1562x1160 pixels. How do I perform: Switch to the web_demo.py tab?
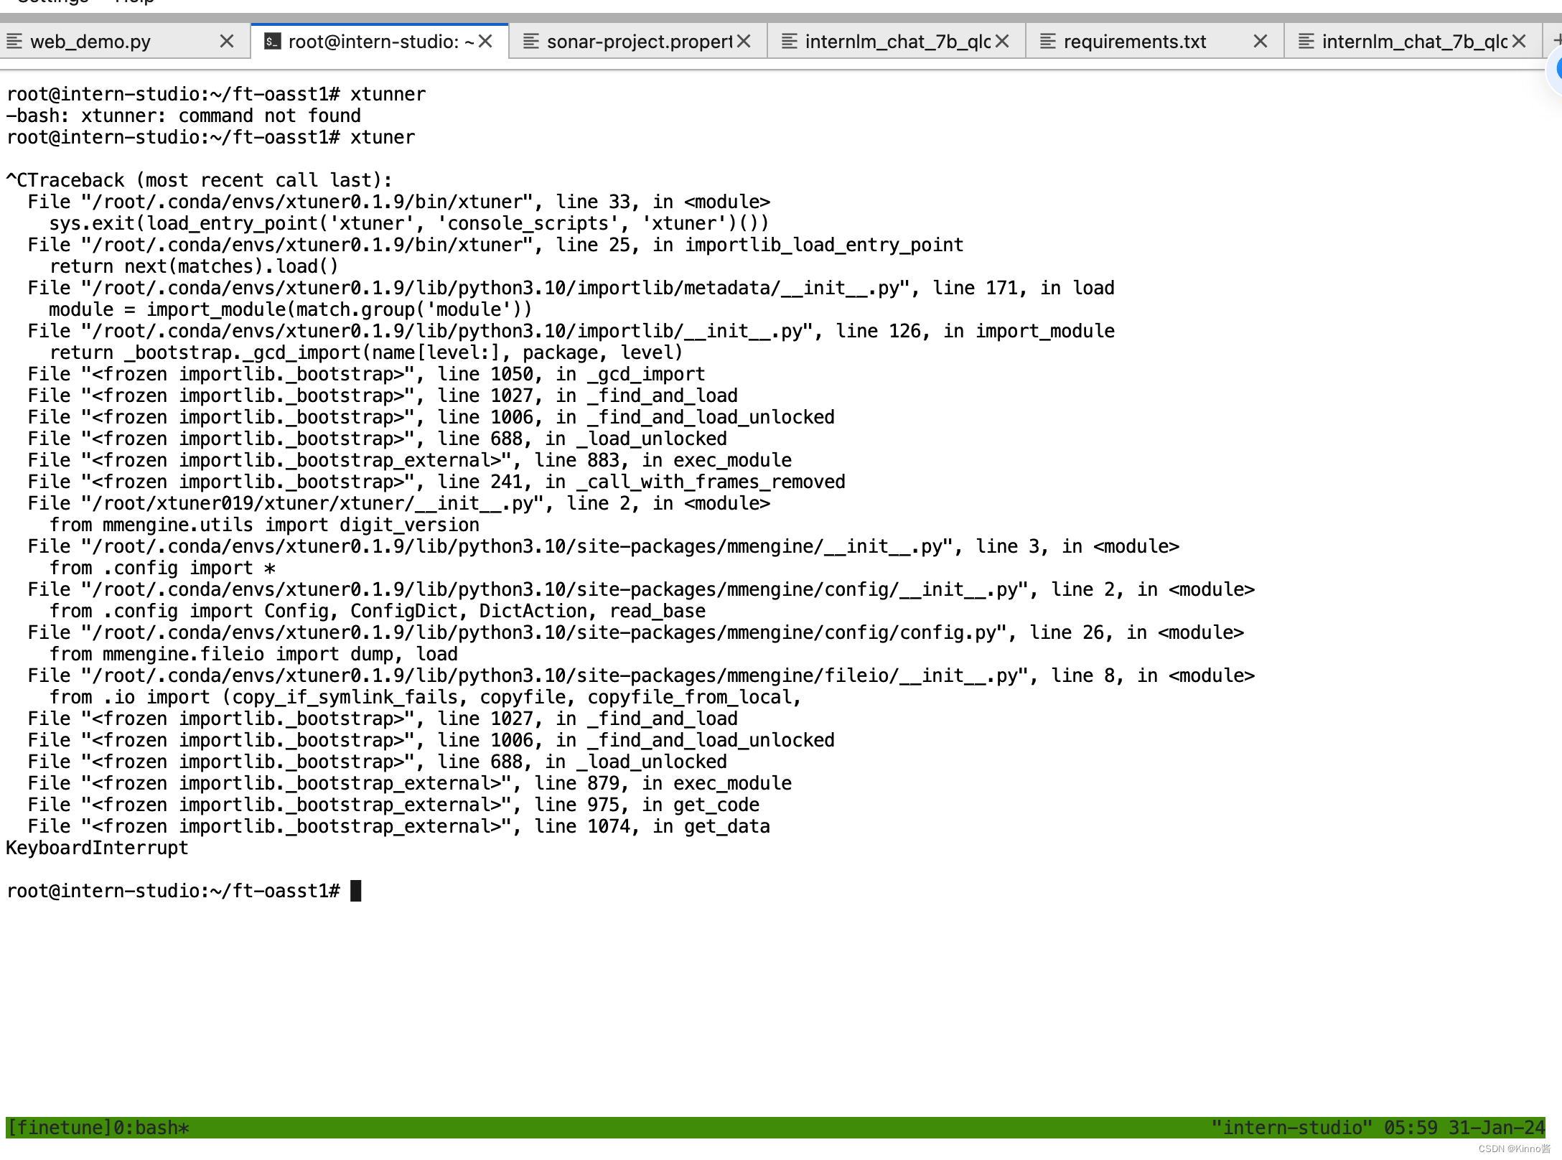pos(90,42)
